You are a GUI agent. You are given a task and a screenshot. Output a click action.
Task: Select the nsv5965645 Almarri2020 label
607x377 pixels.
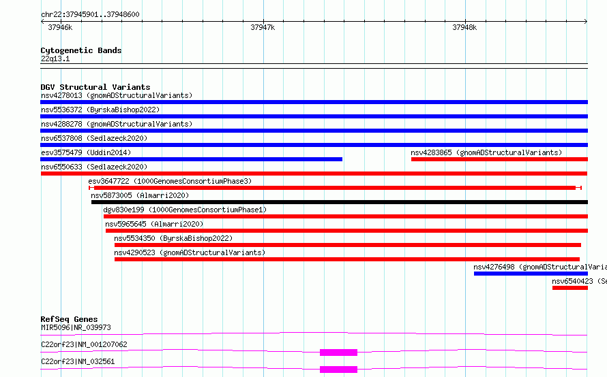[x=154, y=224]
